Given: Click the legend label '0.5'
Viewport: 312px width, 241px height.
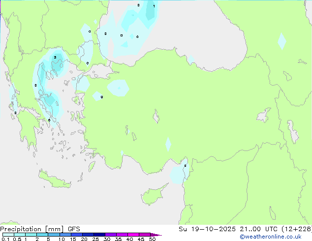Looking at the screenshot, I should [17, 239].
